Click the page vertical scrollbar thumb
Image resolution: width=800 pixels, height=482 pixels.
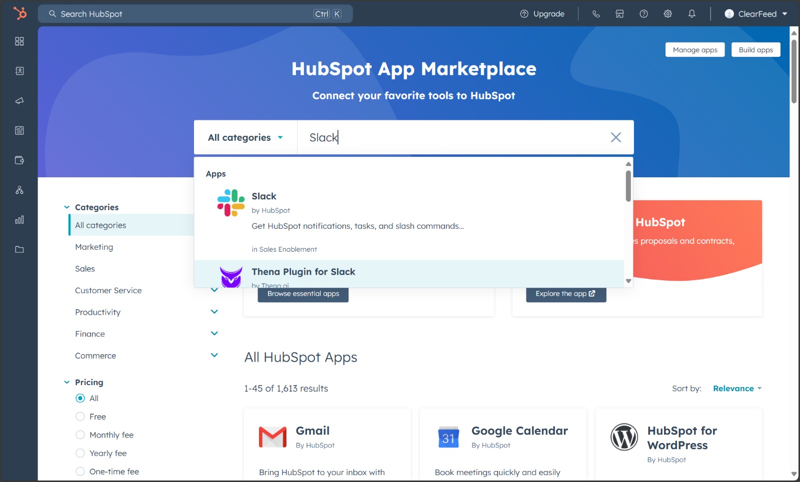coord(794,70)
